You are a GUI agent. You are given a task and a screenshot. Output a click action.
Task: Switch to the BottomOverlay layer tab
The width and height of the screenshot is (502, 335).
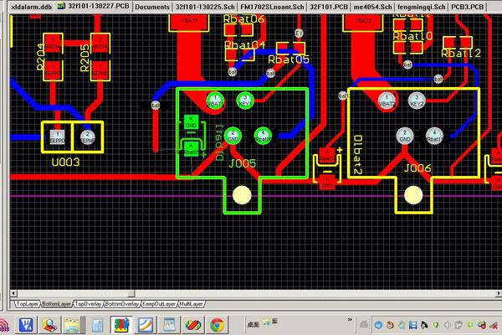coord(121,303)
